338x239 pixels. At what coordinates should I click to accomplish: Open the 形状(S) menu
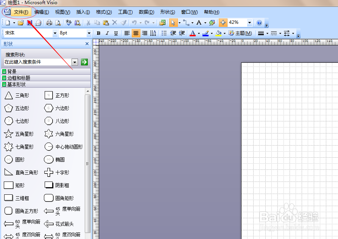coord(168,12)
